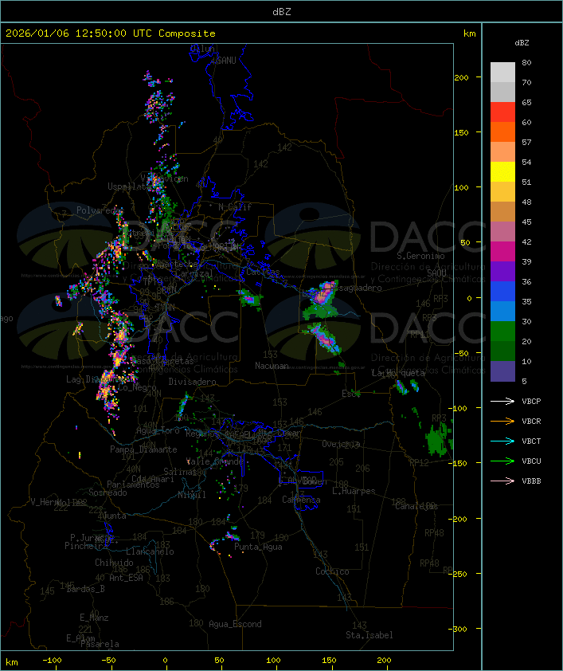Click the S.Geronimo place label
The width and height of the screenshot is (563, 671).
click(x=420, y=256)
